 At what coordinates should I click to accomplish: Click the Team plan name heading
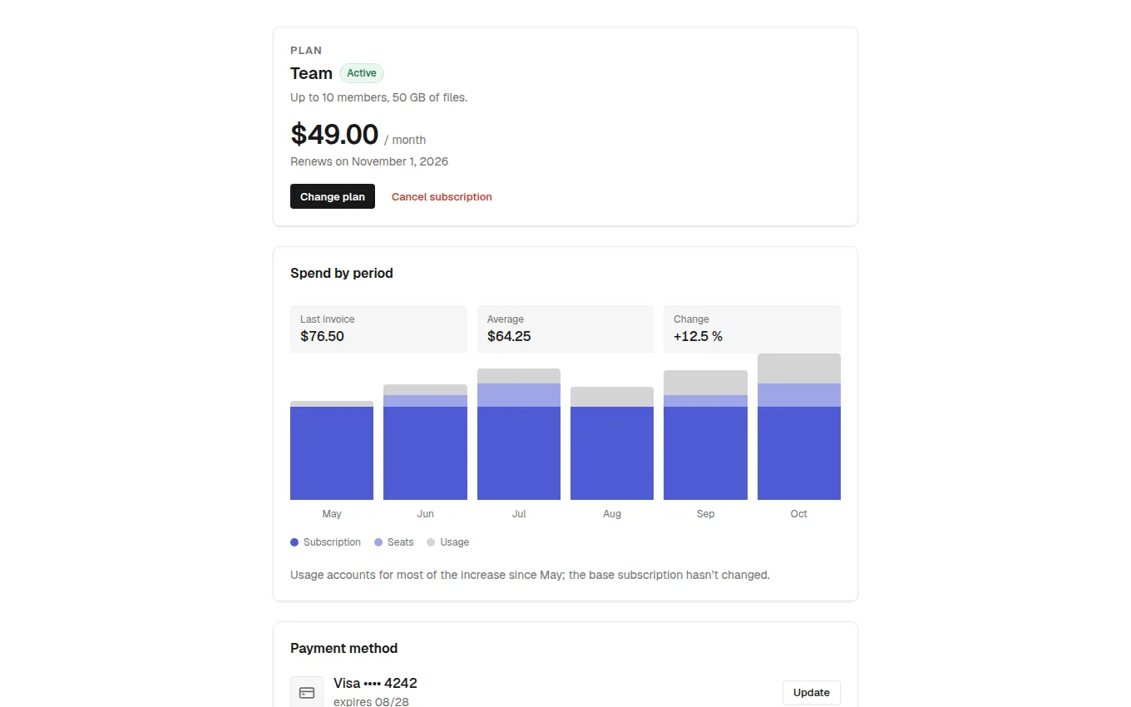pos(311,73)
